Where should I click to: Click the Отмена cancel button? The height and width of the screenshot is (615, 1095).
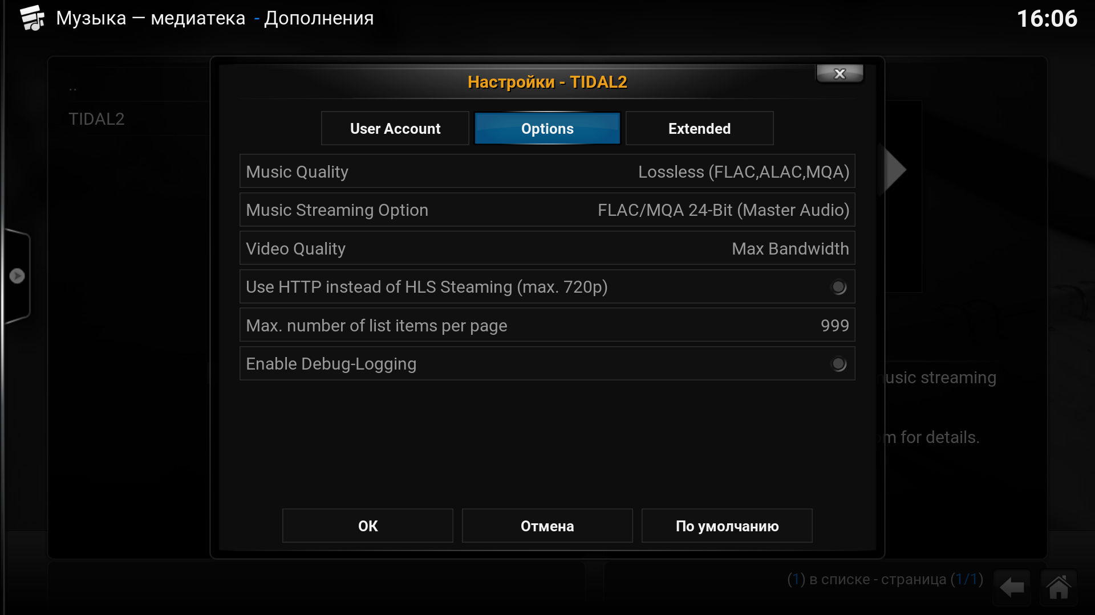547,526
